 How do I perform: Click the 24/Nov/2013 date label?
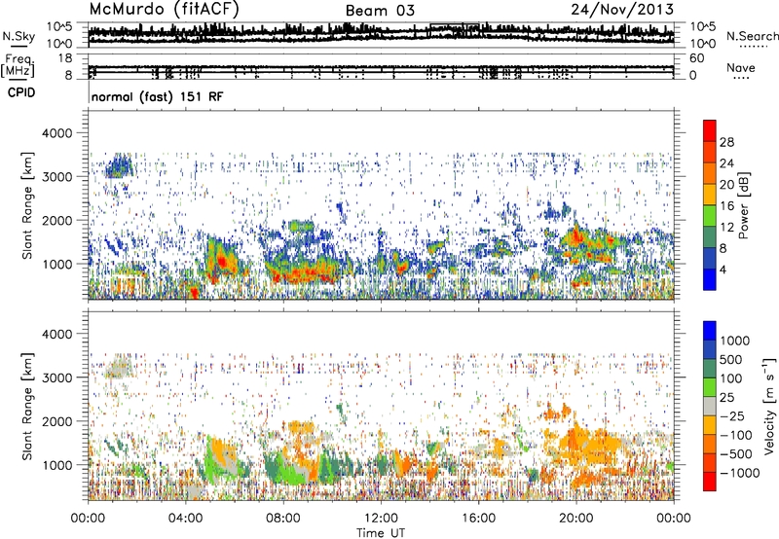[622, 10]
